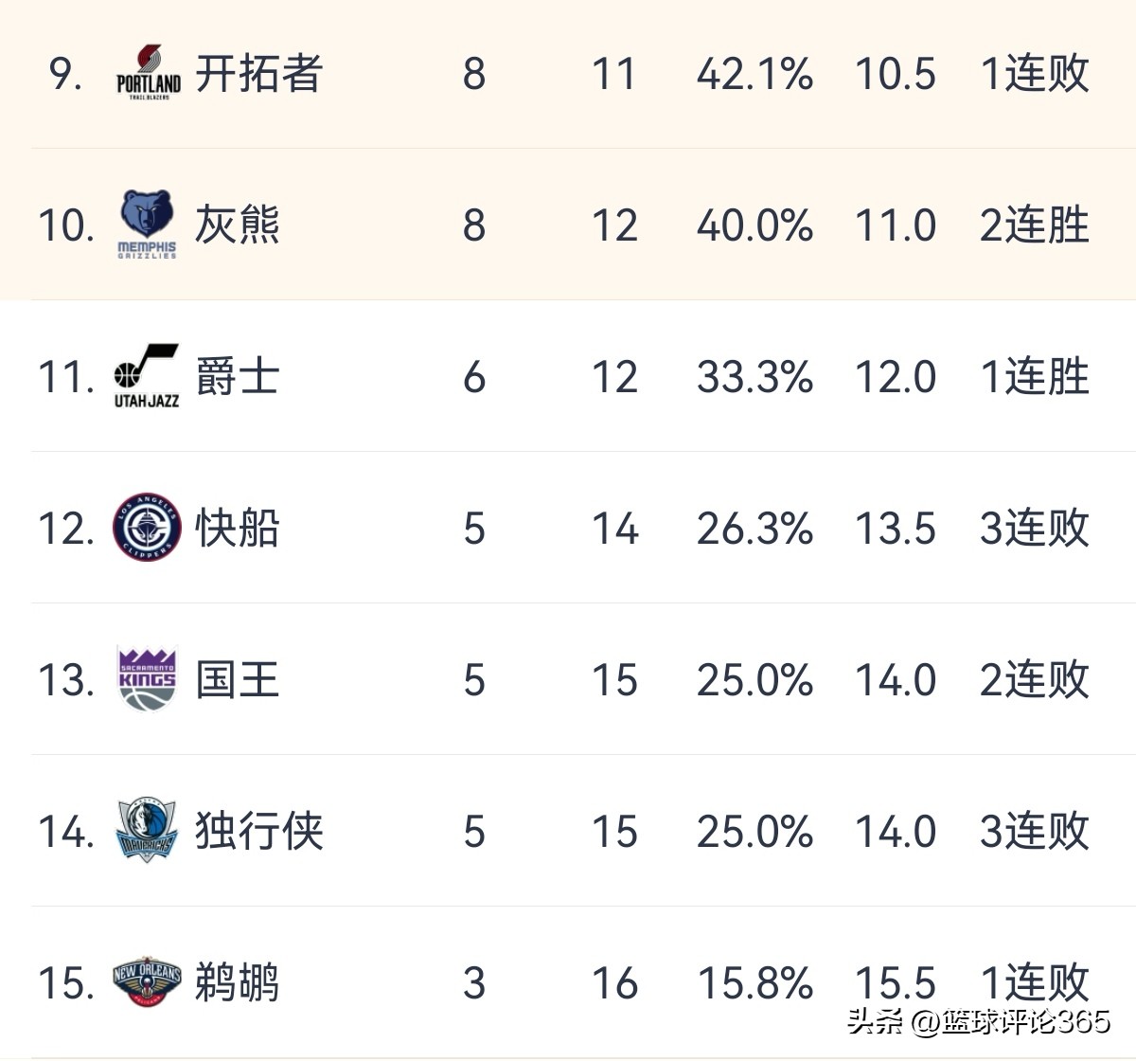Select the Utah Jazz logo

(x=147, y=376)
